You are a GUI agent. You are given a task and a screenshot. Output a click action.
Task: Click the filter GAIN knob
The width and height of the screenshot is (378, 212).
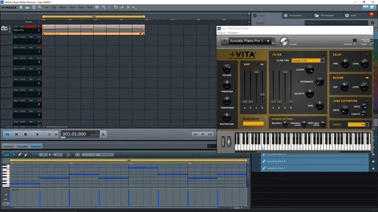tap(320, 105)
